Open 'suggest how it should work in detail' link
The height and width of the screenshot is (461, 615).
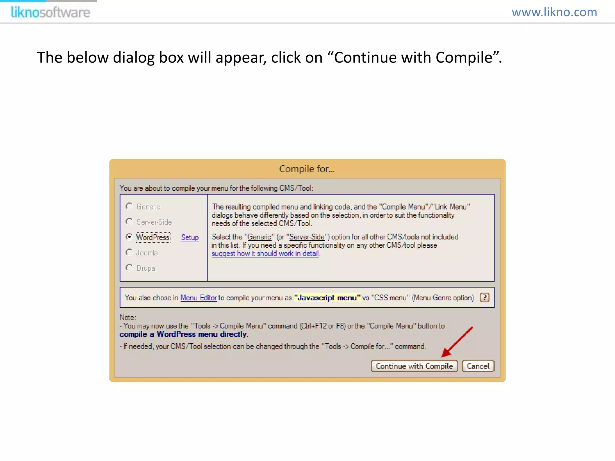265,254
